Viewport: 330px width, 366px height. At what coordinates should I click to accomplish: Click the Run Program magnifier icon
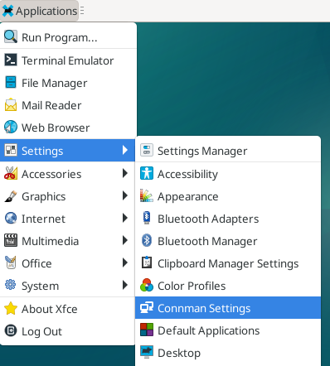(x=11, y=36)
